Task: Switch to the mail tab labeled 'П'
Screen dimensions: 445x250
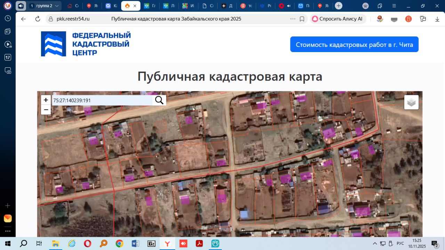Action: coord(304,6)
